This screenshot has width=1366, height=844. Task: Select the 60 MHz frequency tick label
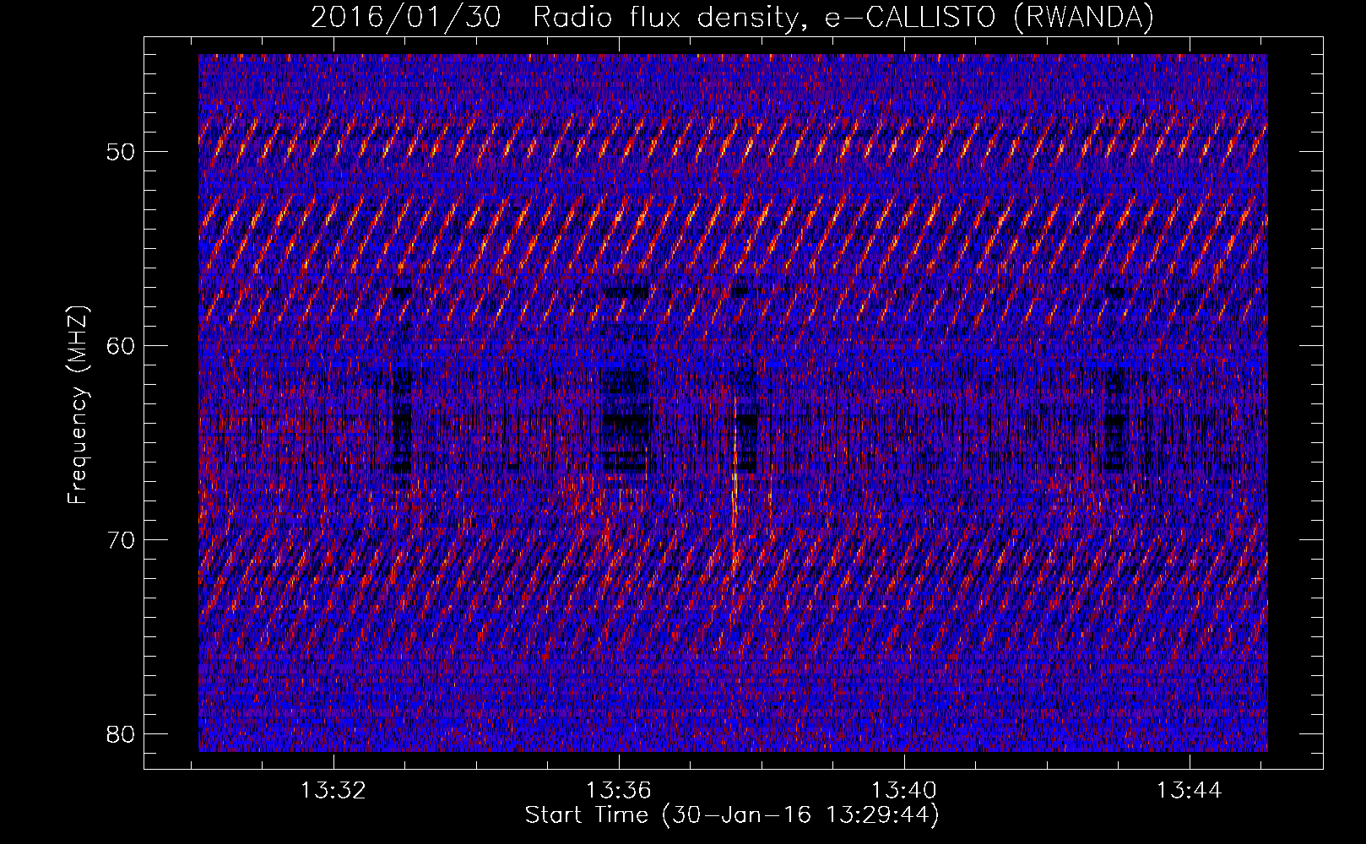[121, 346]
